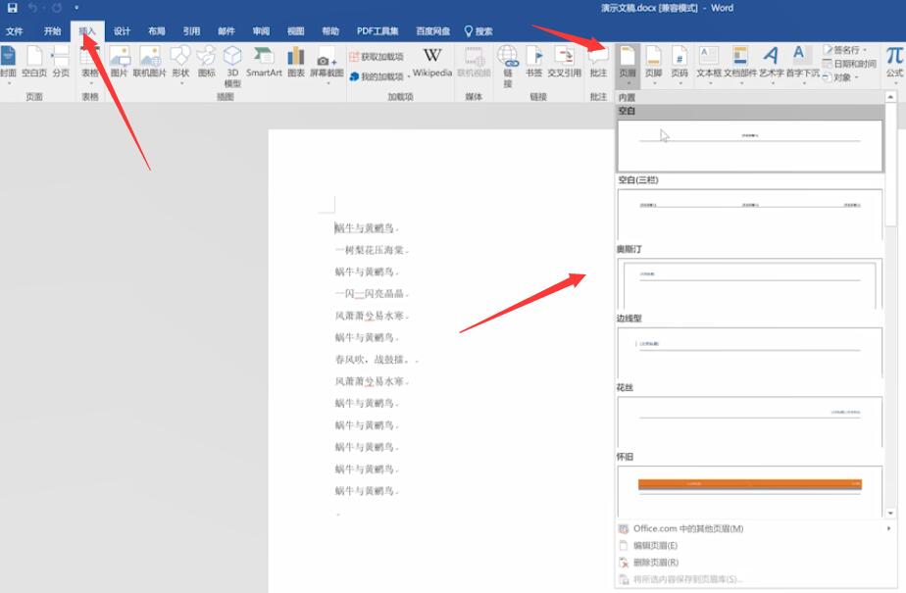Image resolution: width=906 pixels, height=593 pixels.
Task: Switch to the Mailings (邮件) tab
Action: click(226, 31)
